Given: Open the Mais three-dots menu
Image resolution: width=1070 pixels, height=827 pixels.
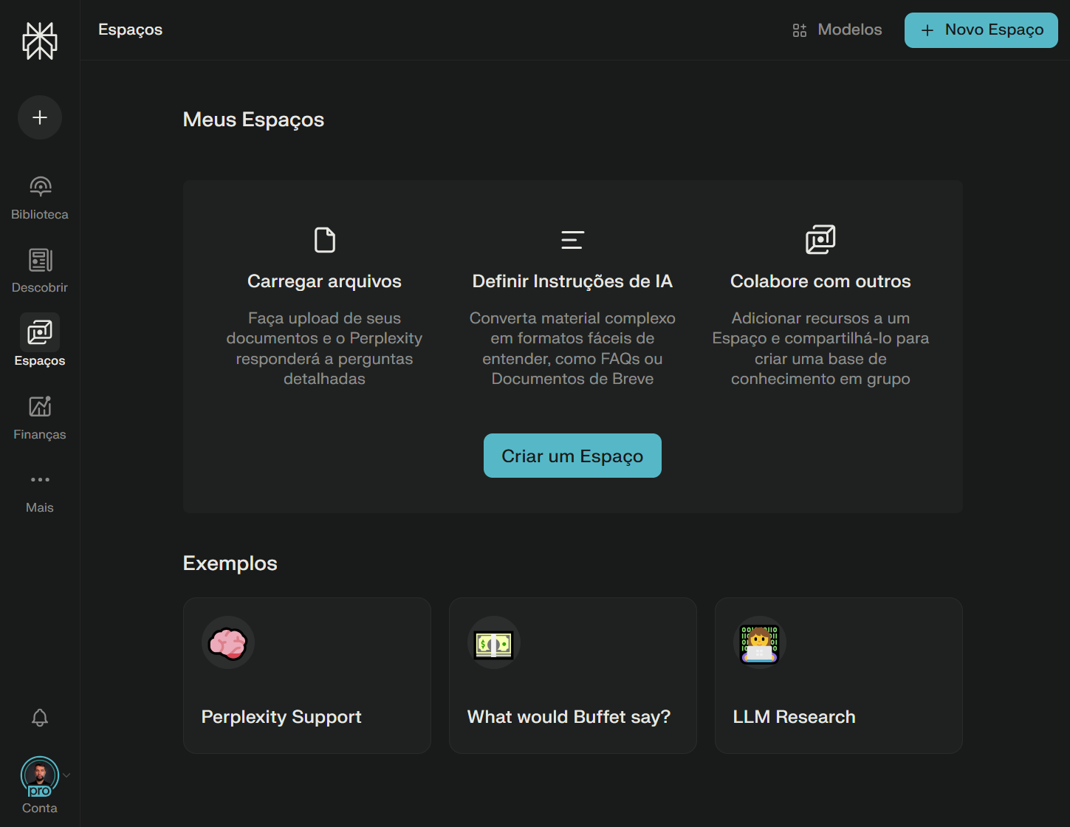Looking at the screenshot, I should (x=40, y=480).
